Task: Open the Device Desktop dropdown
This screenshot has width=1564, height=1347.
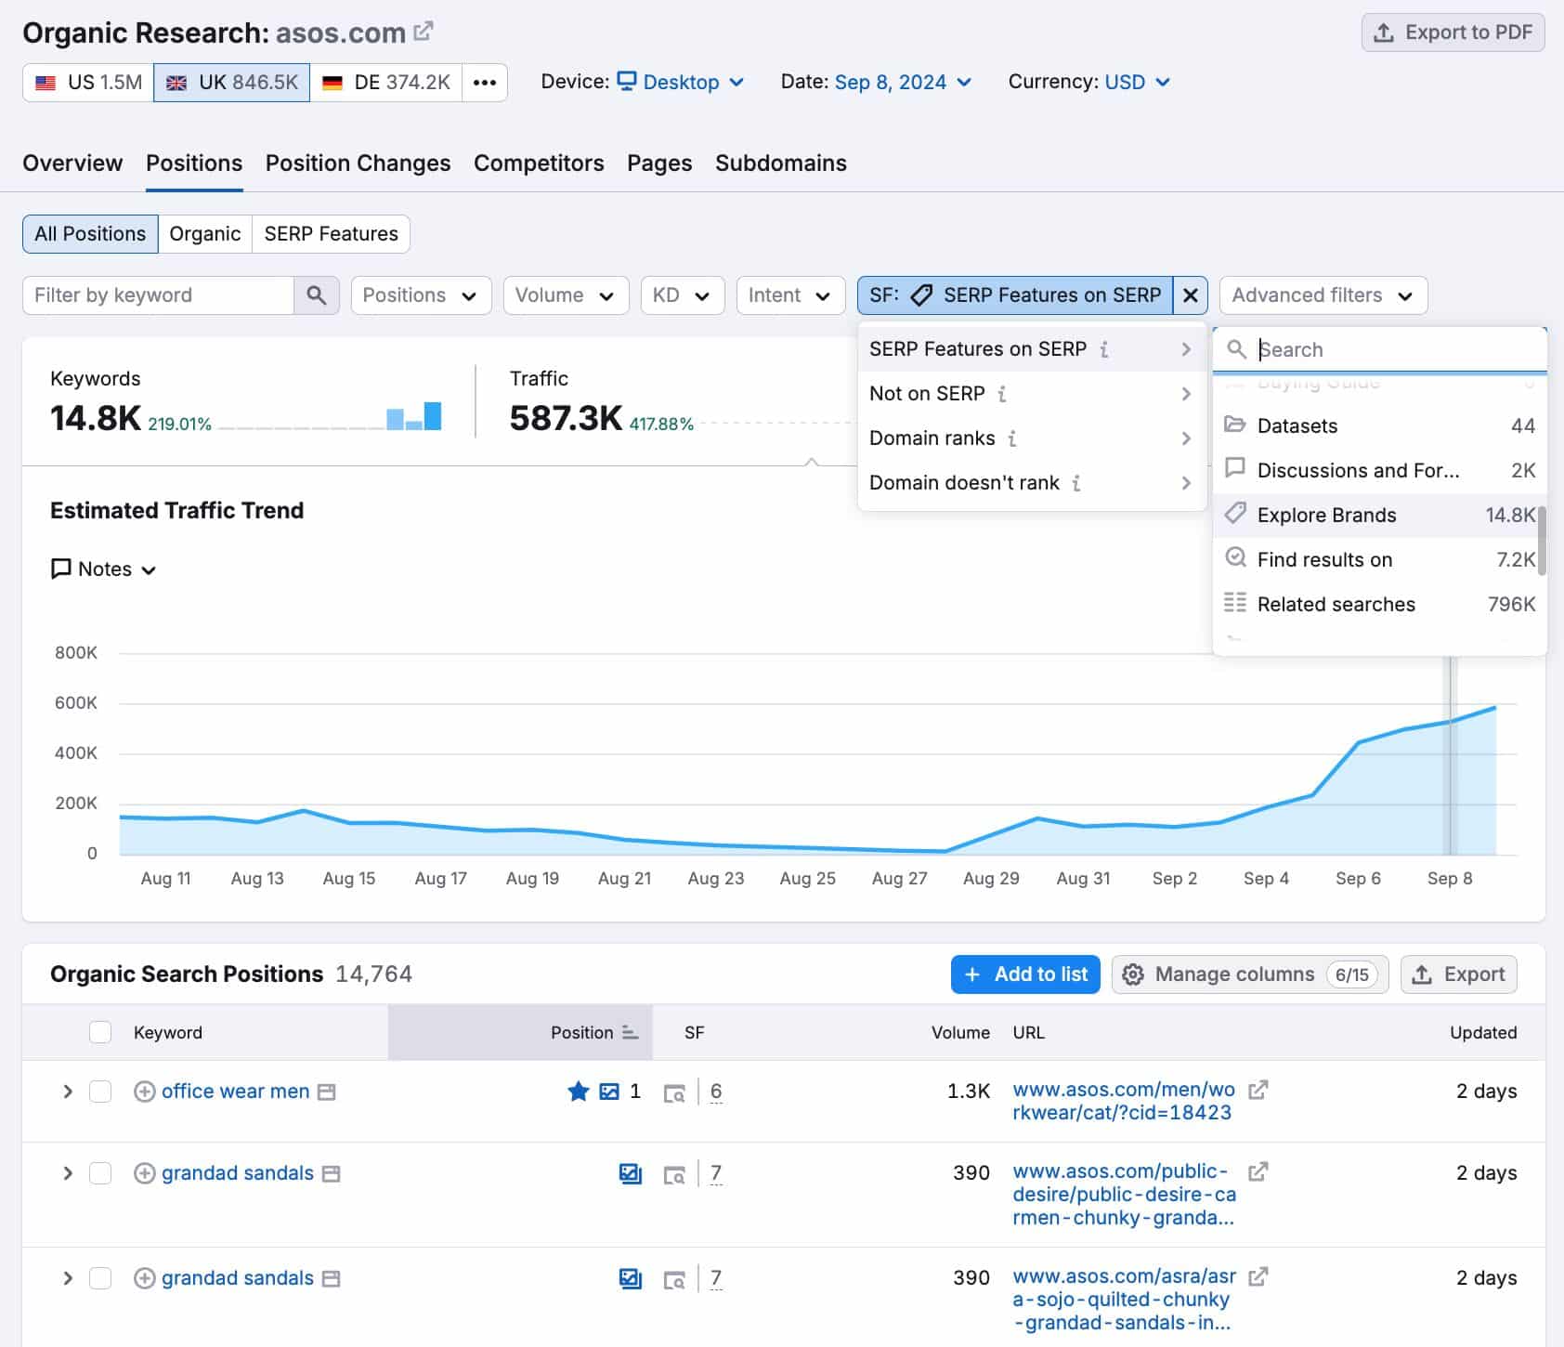Action: [x=681, y=82]
